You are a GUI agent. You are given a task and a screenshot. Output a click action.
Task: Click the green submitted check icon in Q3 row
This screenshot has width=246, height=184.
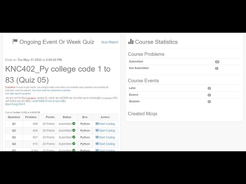(x=74, y=137)
